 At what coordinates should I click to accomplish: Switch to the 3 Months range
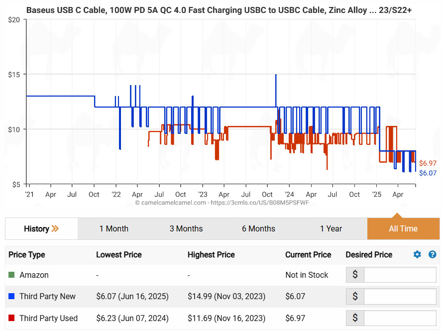(x=186, y=229)
